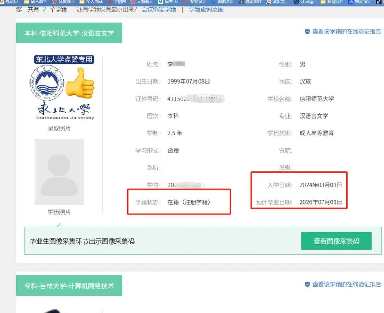Screen dimensions: 384x313
Task: Click the blue shield icon beside the top verification report link
Action: tap(308, 32)
